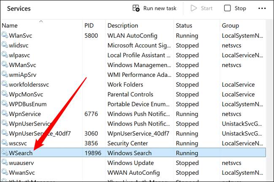Select the wscsvc service name

[18, 143]
